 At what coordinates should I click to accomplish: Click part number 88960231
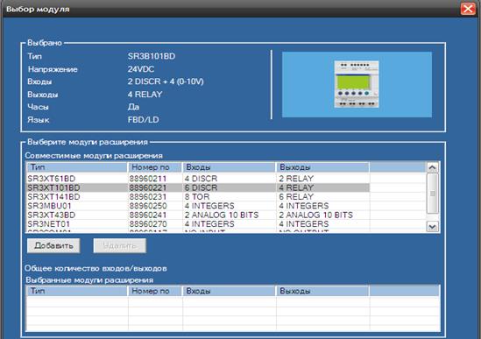[148, 196]
